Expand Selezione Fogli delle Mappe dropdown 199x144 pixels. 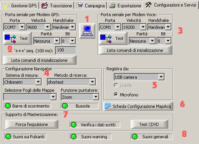coord(53,97)
